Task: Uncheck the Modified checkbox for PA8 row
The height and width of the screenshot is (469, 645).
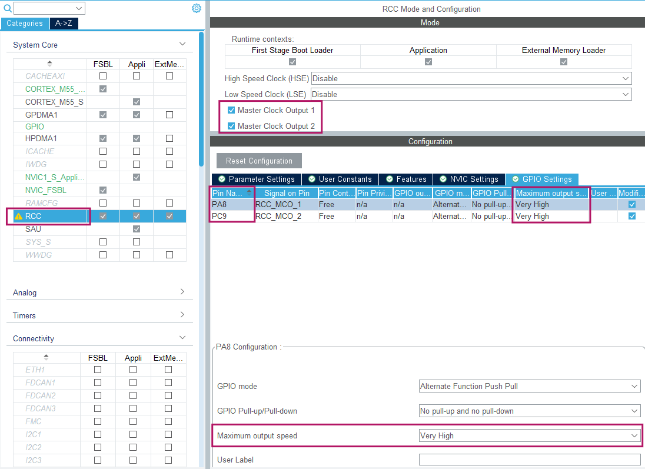Action: point(631,204)
